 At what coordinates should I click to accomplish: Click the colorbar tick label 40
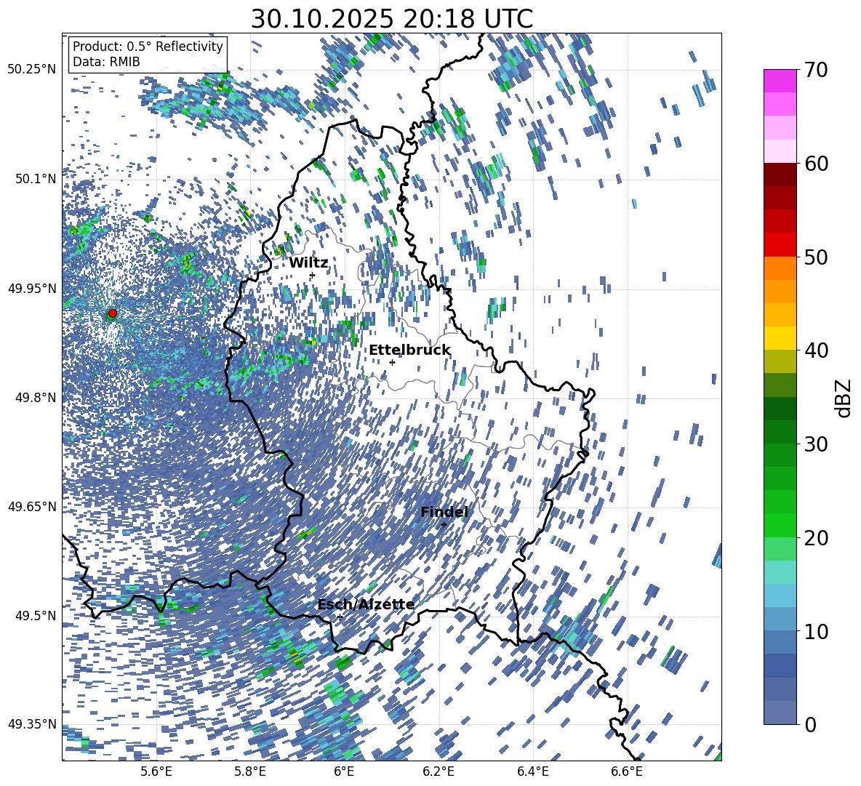(x=816, y=350)
